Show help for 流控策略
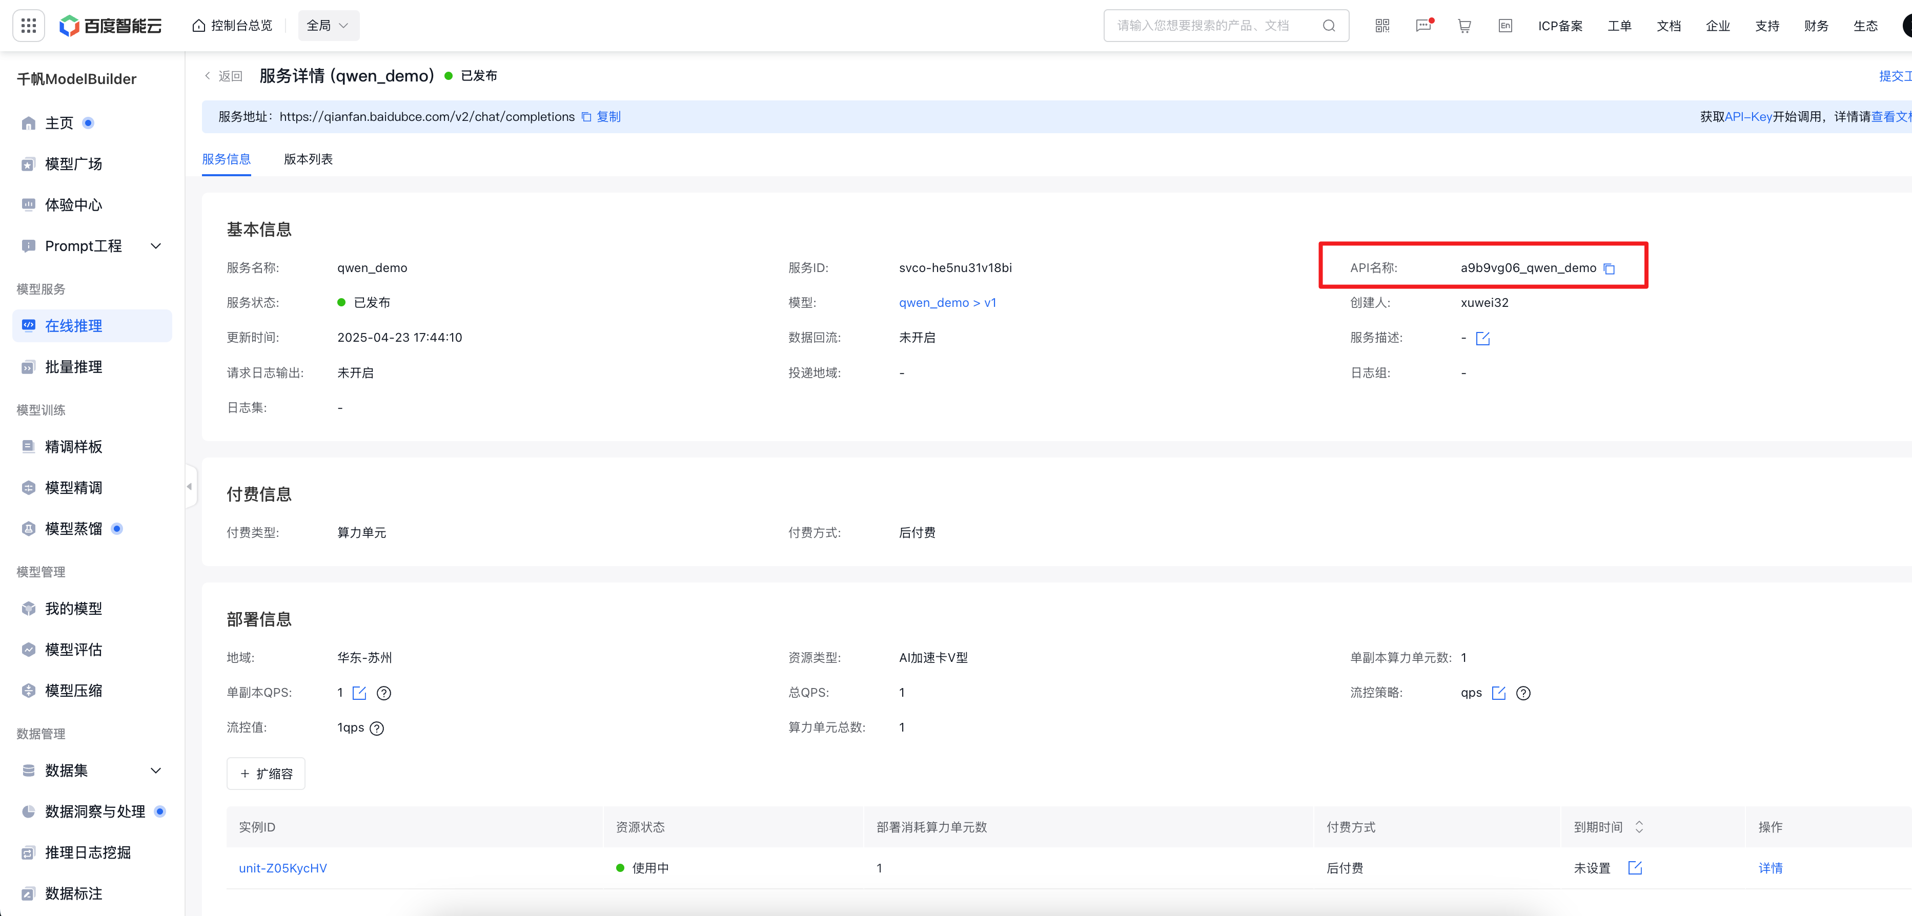 (1523, 693)
